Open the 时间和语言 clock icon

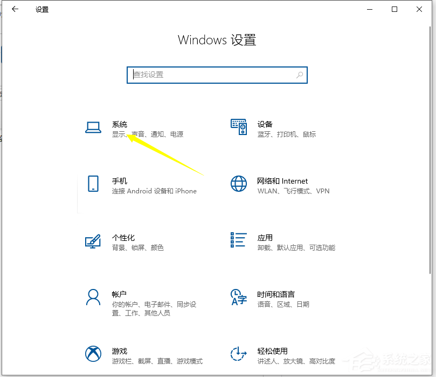(x=239, y=297)
